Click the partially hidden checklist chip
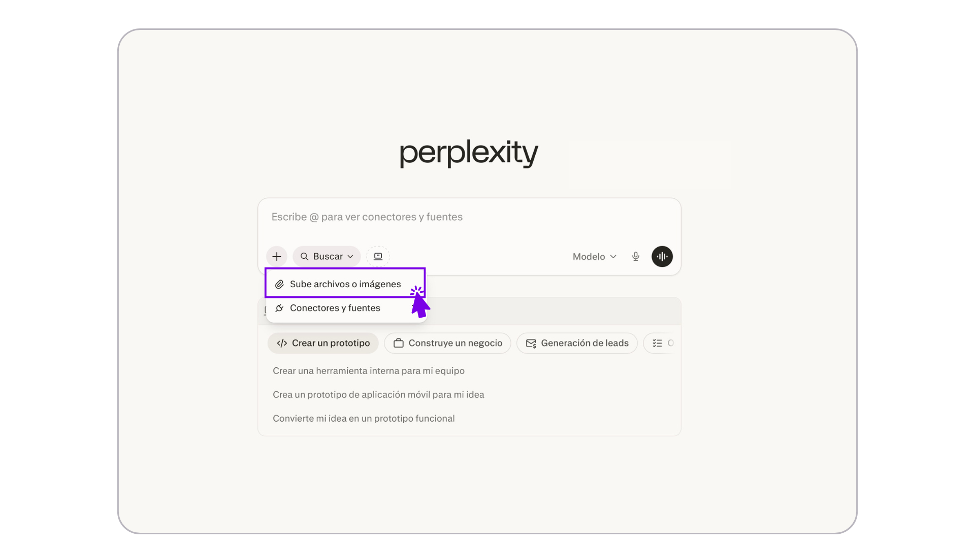This screenshot has height=548, width=975. [x=659, y=343]
